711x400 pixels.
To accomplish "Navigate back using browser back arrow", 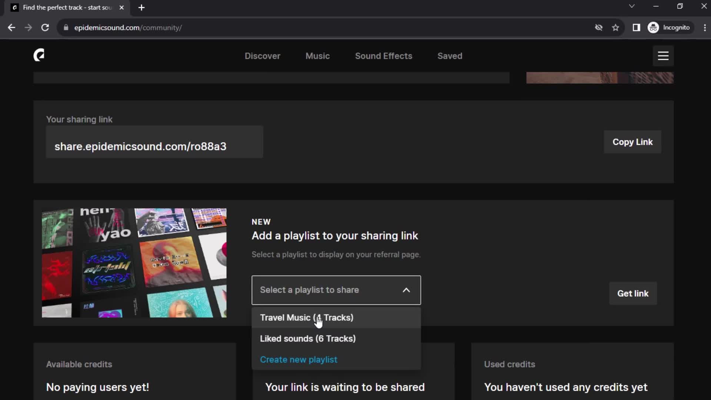I will [x=12, y=27].
